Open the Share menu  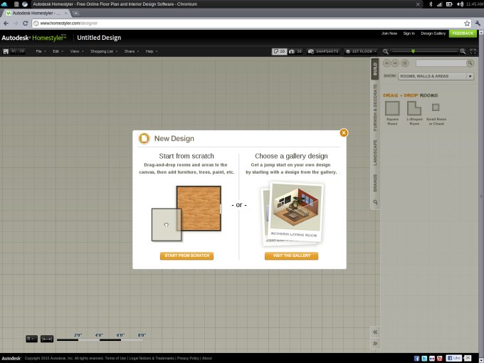[131, 51]
